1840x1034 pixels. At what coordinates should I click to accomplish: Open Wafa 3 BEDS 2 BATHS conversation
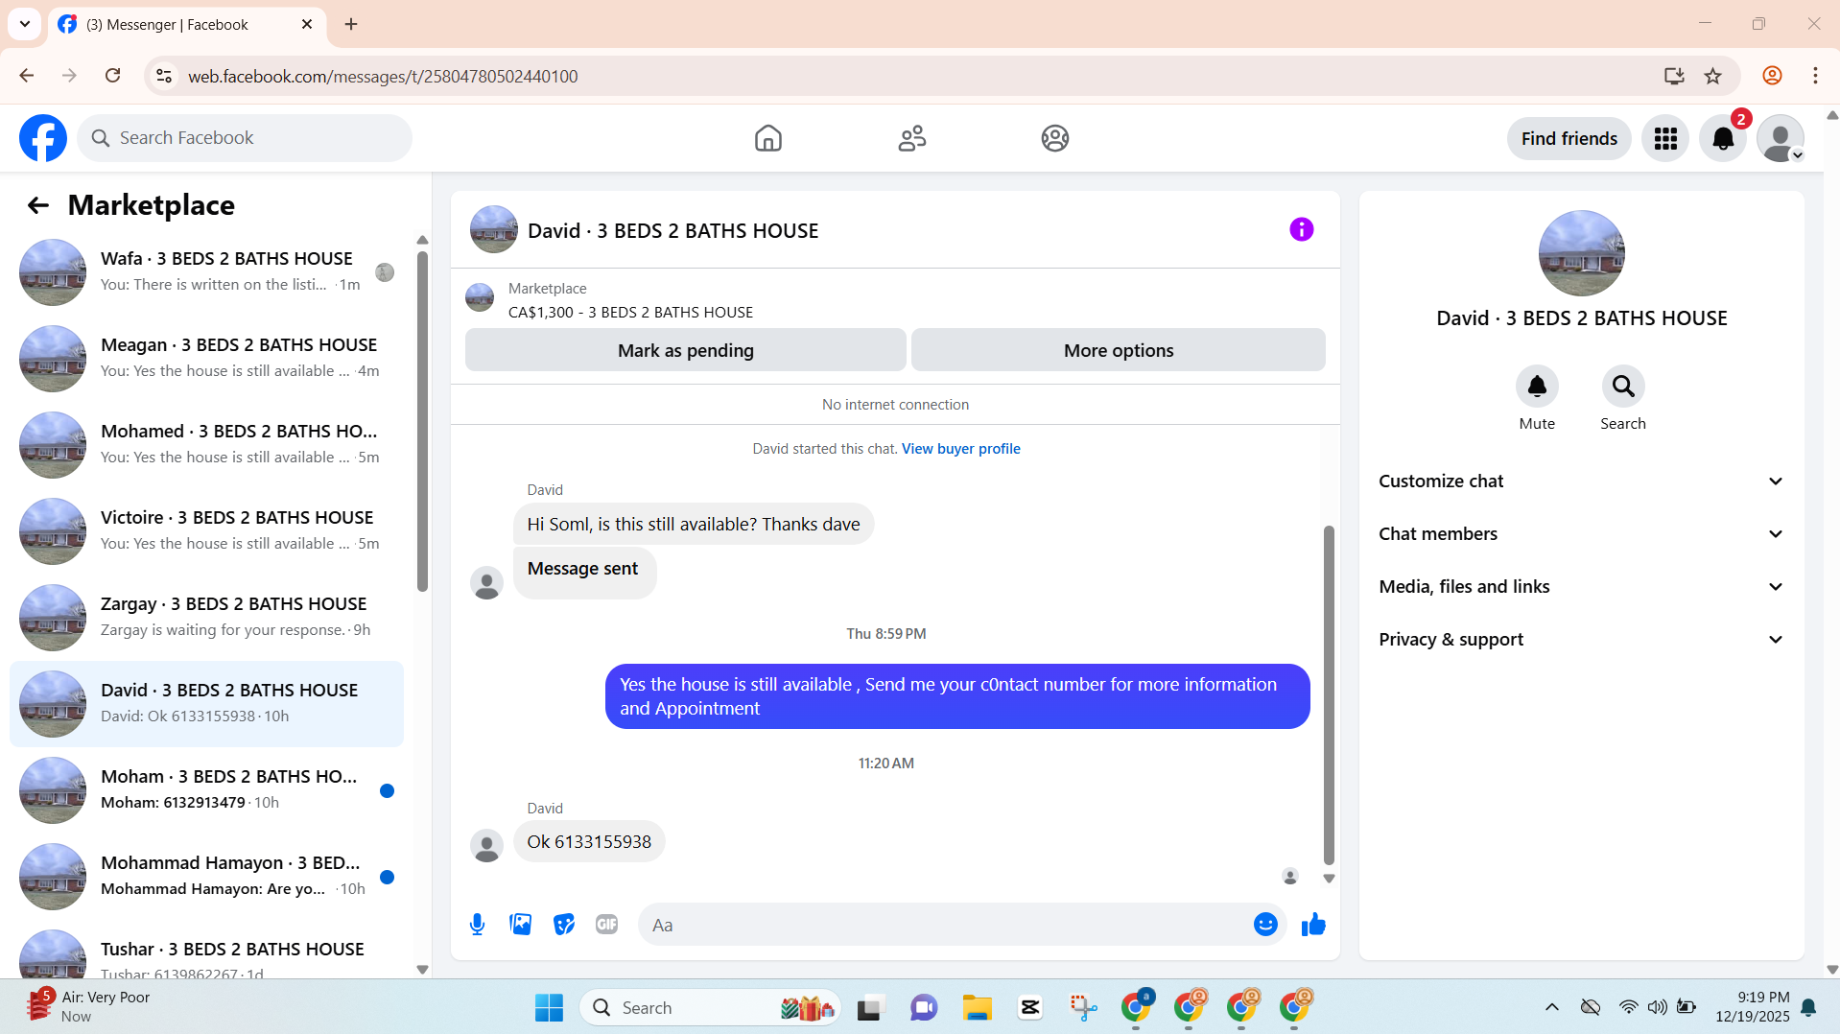(x=206, y=272)
